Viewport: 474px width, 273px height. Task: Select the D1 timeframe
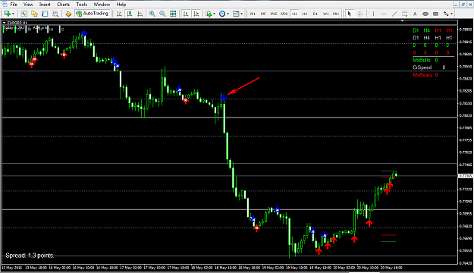(x=315, y=14)
